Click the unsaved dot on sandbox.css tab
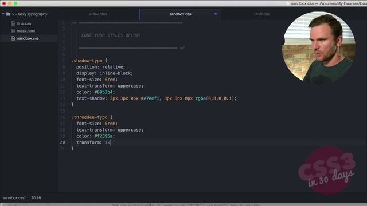 pos(216,14)
